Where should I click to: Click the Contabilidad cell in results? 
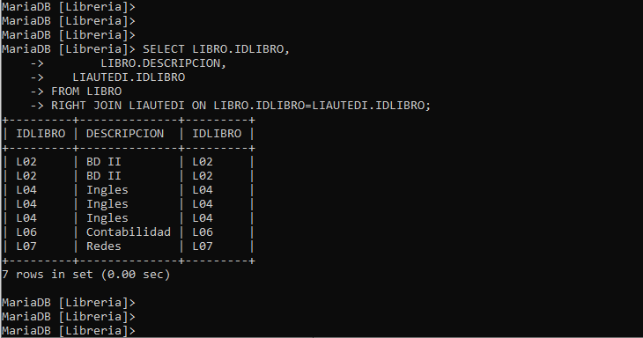[129, 231]
